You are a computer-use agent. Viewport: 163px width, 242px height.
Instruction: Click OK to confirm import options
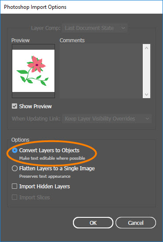click(93, 223)
